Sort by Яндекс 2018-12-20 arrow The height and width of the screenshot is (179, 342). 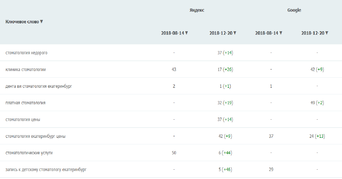pyautogui.click(x=235, y=33)
